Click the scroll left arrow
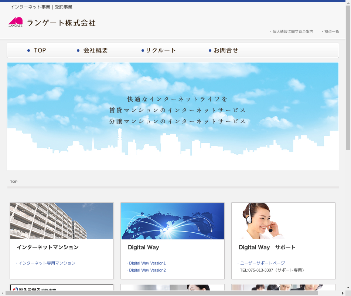The height and width of the screenshot is (296, 351). click(x=3, y=293)
